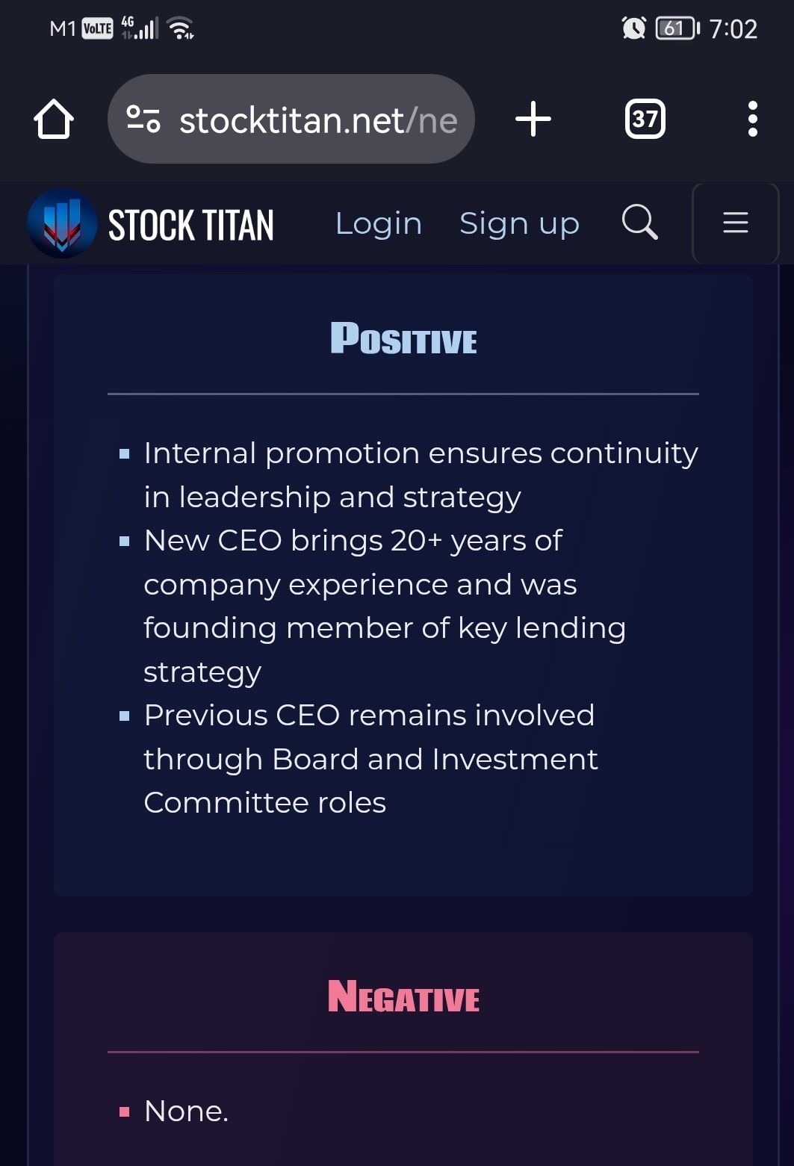Screen dimensions: 794x1166
Task: Tap the browser home icon
Action: pos(54,119)
